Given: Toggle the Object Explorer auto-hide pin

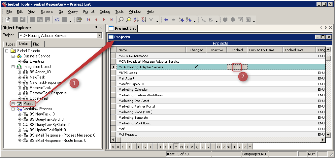Looking at the screenshot, I should (96, 28).
